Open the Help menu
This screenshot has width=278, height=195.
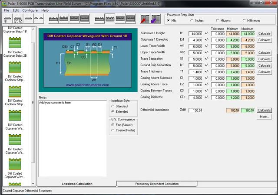(x=45, y=10)
